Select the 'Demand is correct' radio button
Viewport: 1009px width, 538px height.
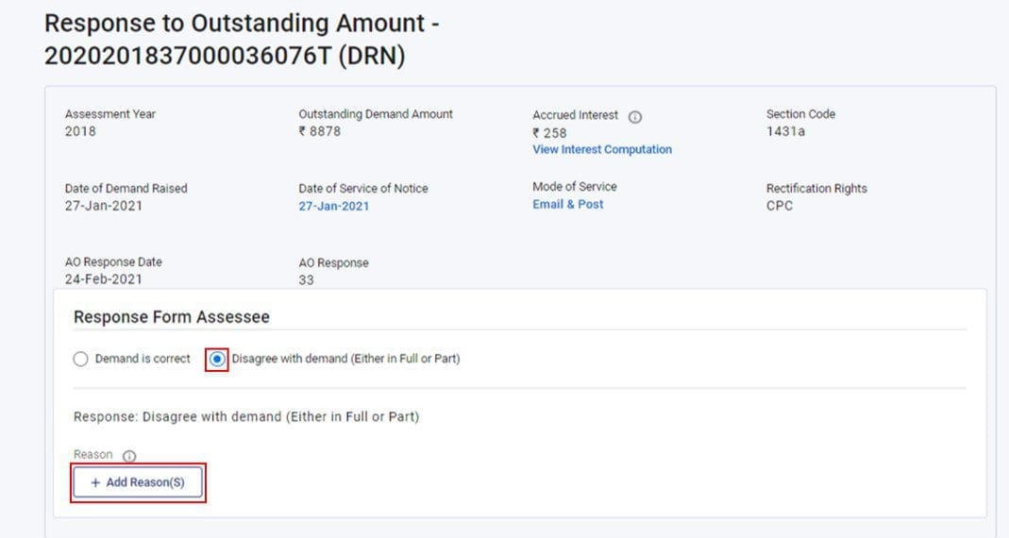[80, 359]
